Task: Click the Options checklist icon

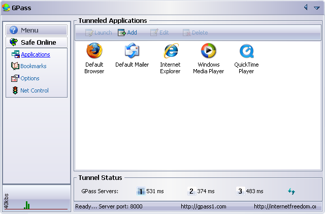Action: (x=15, y=78)
